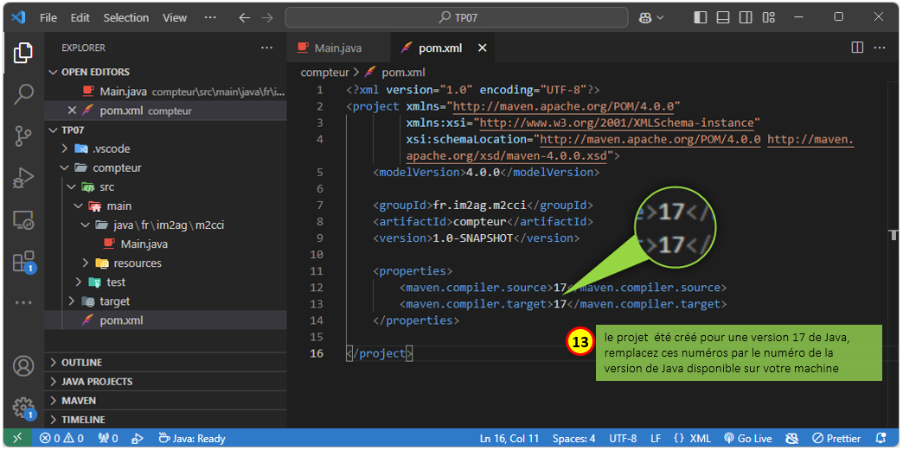Open the Source Control view
903x450 pixels.
click(x=23, y=136)
